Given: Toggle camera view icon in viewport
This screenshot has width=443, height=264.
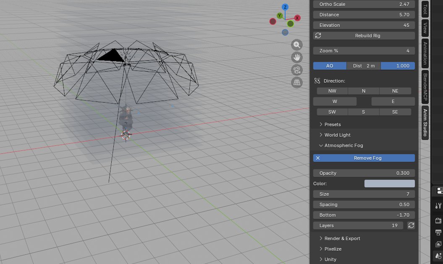Looking at the screenshot, I should tap(296, 70).
